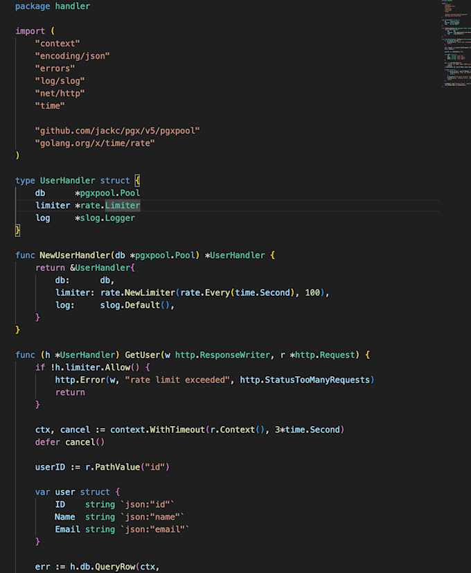The width and height of the screenshot is (471, 573).
Task: Click the "golang.org/x/time/rate" import
Action: [95, 143]
